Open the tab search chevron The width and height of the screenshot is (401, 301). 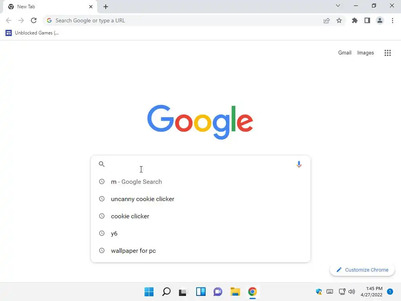(x=338, y=5)
